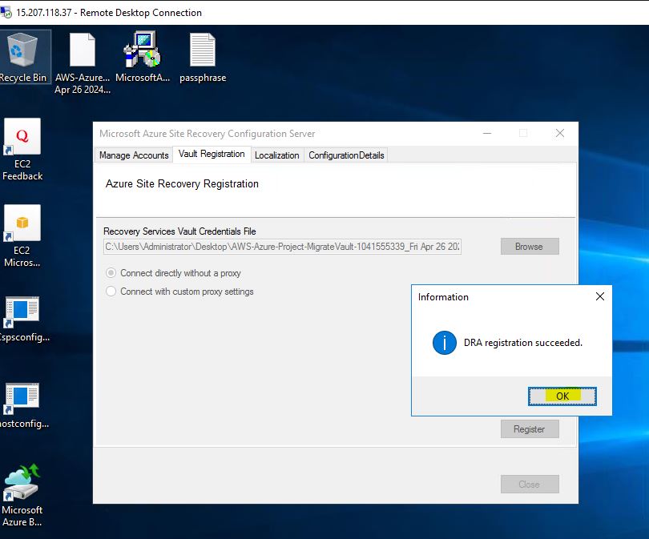
Task: Open the Recycle Bin desktop icon
Action: click(22, 50)
